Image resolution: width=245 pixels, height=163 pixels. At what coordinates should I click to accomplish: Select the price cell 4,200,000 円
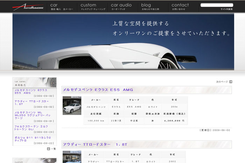(174, 121)
